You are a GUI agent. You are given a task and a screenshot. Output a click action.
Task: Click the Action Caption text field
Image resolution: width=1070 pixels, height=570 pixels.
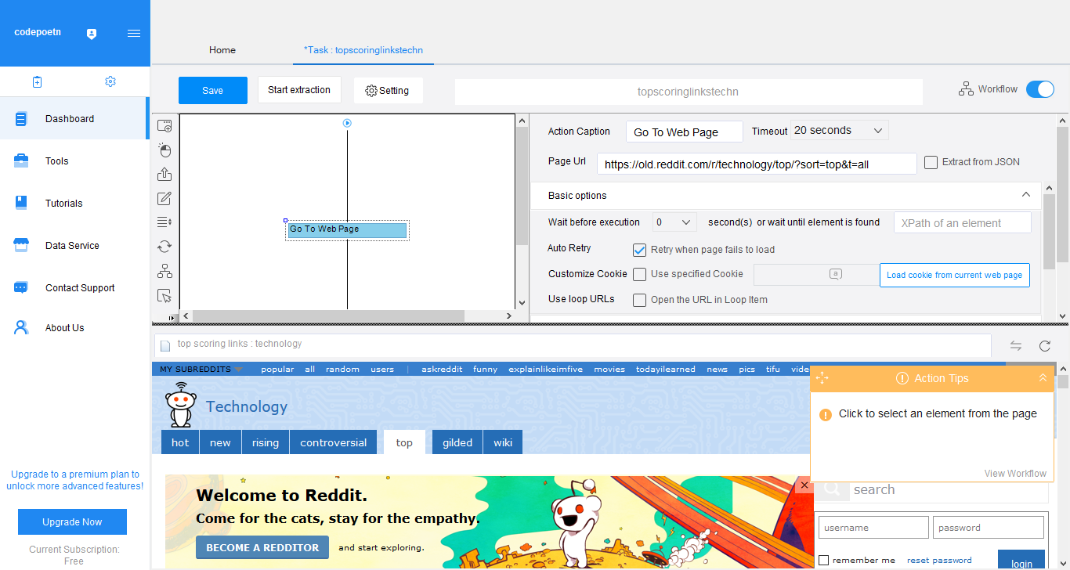685,132
